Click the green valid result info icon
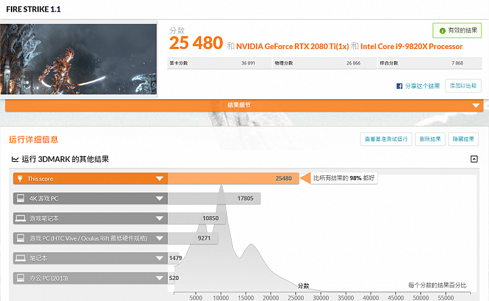 coord(442,31)
